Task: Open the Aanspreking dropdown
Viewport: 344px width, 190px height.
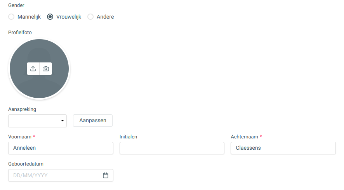Action: (x=37, y=121)
